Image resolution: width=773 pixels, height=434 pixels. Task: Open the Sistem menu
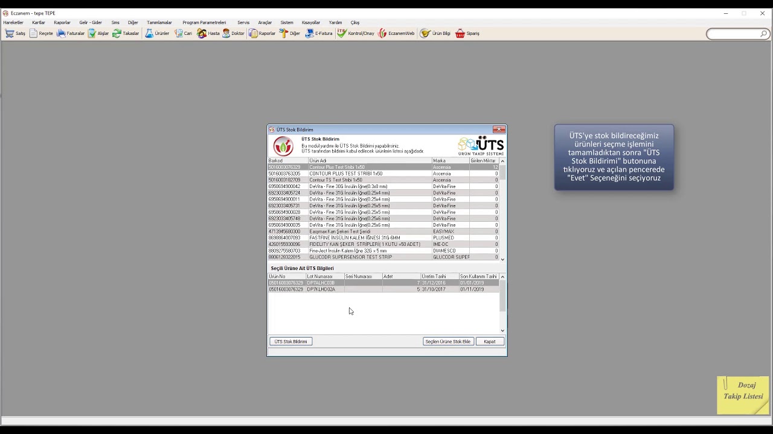(x=287, y=22)
